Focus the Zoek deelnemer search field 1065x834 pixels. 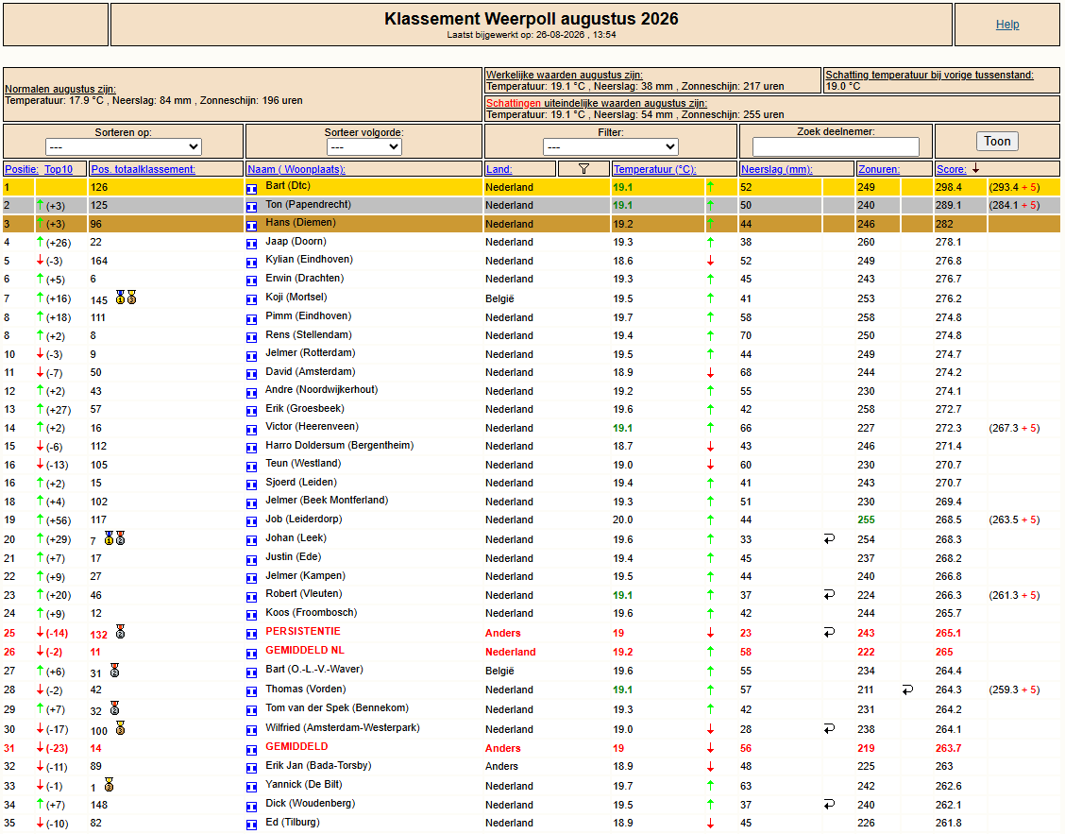(x=836, y=146)
